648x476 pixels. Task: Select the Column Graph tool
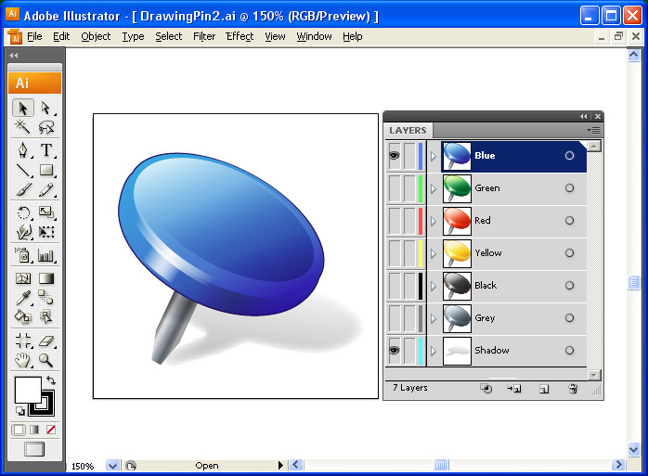[x=45, y=255]
